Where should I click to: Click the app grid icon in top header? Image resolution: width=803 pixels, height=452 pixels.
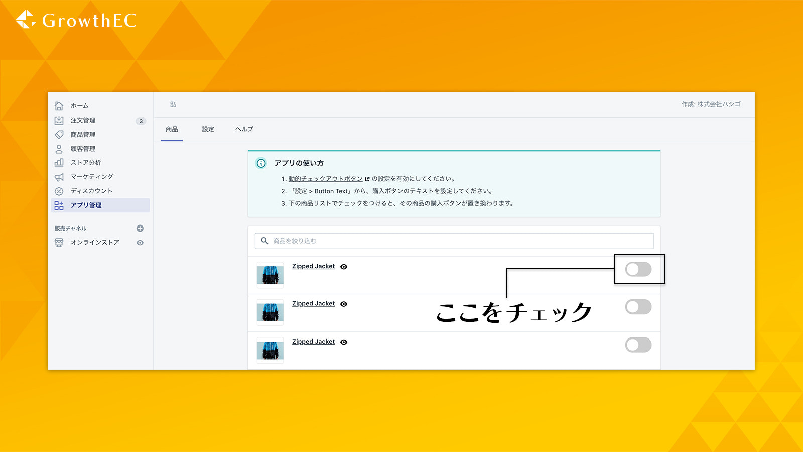(173, 104)
